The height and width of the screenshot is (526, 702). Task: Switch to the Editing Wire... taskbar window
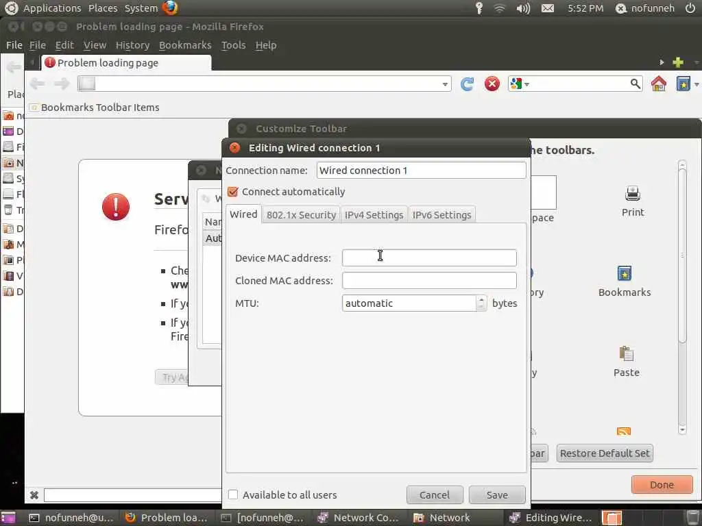tap(552, 518)
